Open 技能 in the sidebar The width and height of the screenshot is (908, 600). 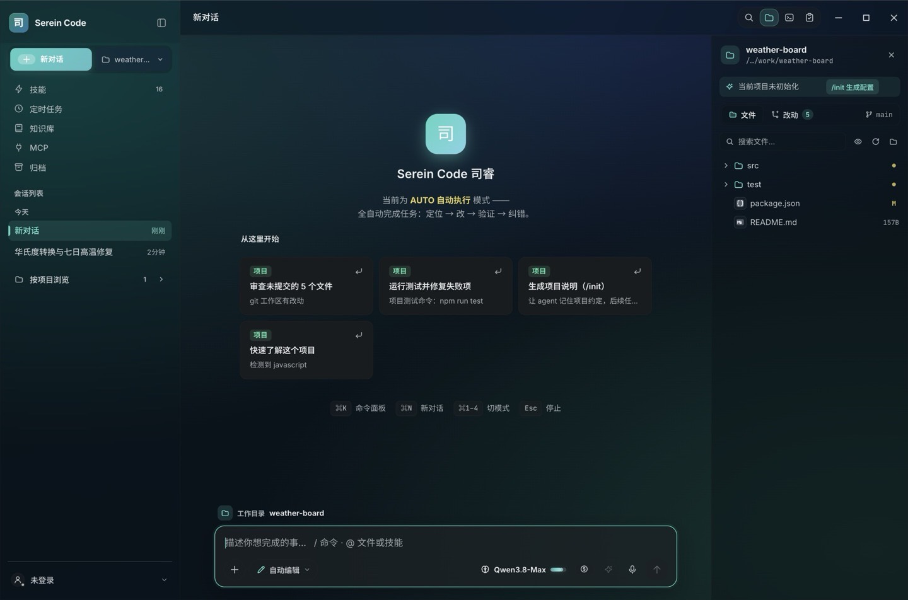click(90, 89)
